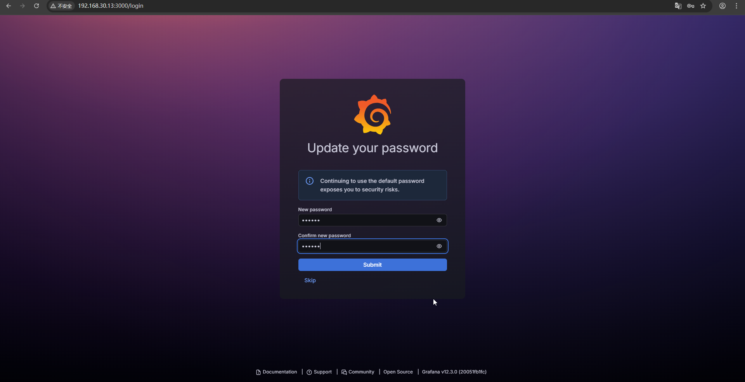Image resolution: width=745 pixels, height=382 pixels.
Task: Click the info icon in the warning banner
Action: tap(310, 181)
